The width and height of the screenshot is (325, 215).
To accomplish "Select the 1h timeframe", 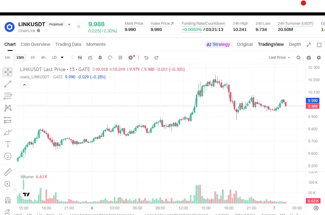I will coord(33,58).
